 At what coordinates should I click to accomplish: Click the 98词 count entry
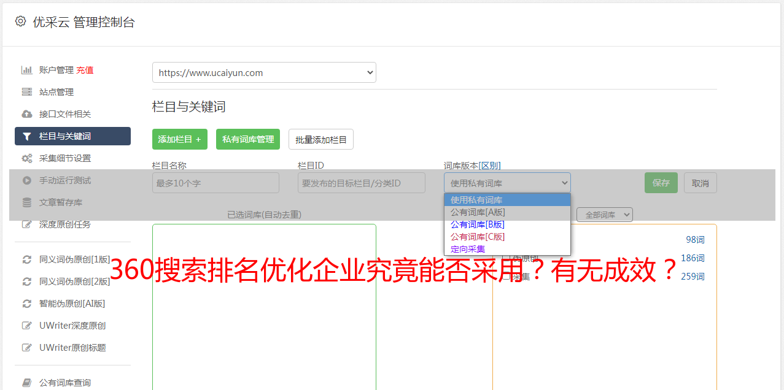point(695,240)
